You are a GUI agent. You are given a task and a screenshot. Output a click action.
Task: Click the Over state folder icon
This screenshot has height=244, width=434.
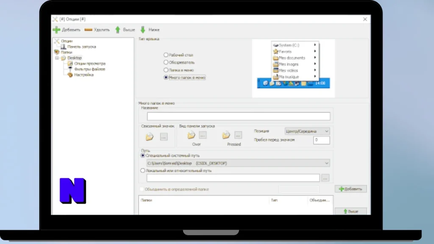pos(191,135)
